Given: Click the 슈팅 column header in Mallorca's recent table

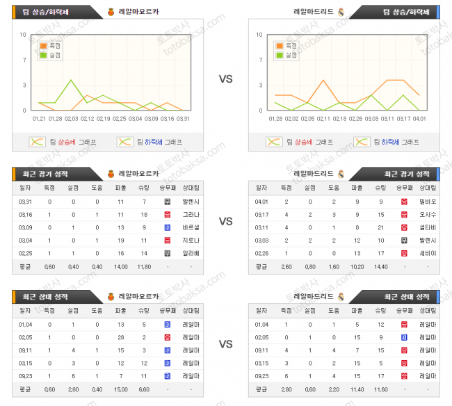Looking at the screenshot, I should point(144,188).
